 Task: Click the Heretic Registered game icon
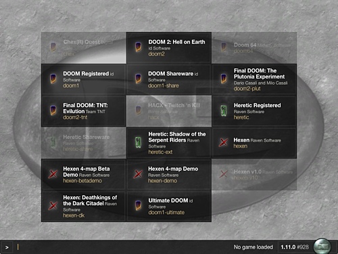point(224,110)
